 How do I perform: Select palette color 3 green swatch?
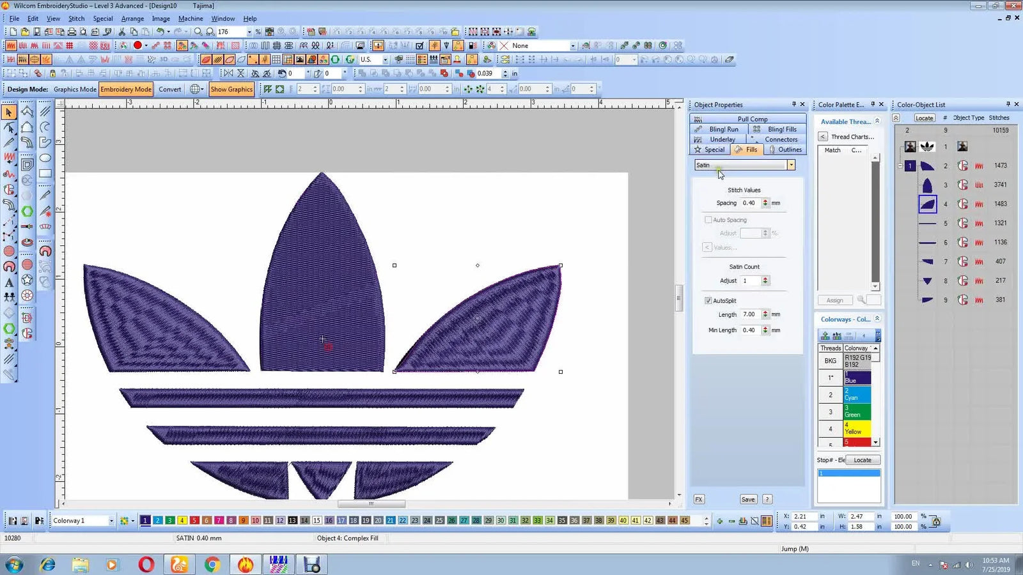[170, 521]
